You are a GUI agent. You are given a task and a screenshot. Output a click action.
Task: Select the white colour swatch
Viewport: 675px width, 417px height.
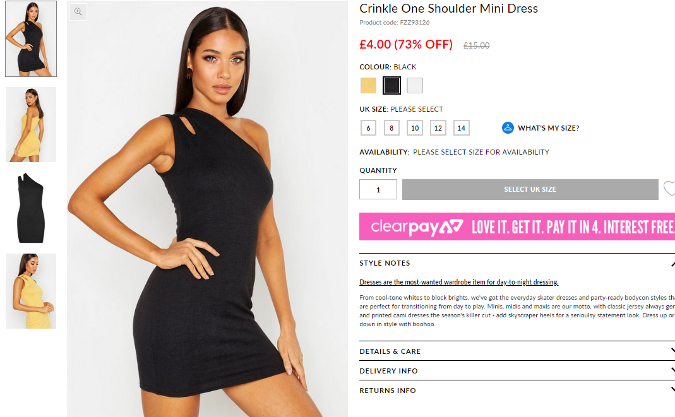pos(415,85)
